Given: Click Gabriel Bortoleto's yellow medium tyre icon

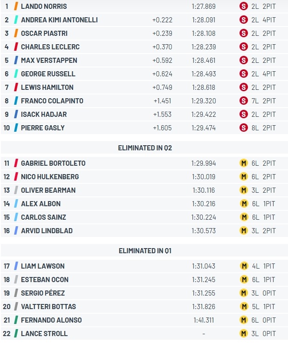Looking at the screenshot, I should coord(243,163).
